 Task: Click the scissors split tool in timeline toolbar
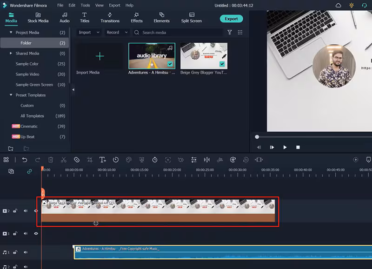click(x=63, y=160)
